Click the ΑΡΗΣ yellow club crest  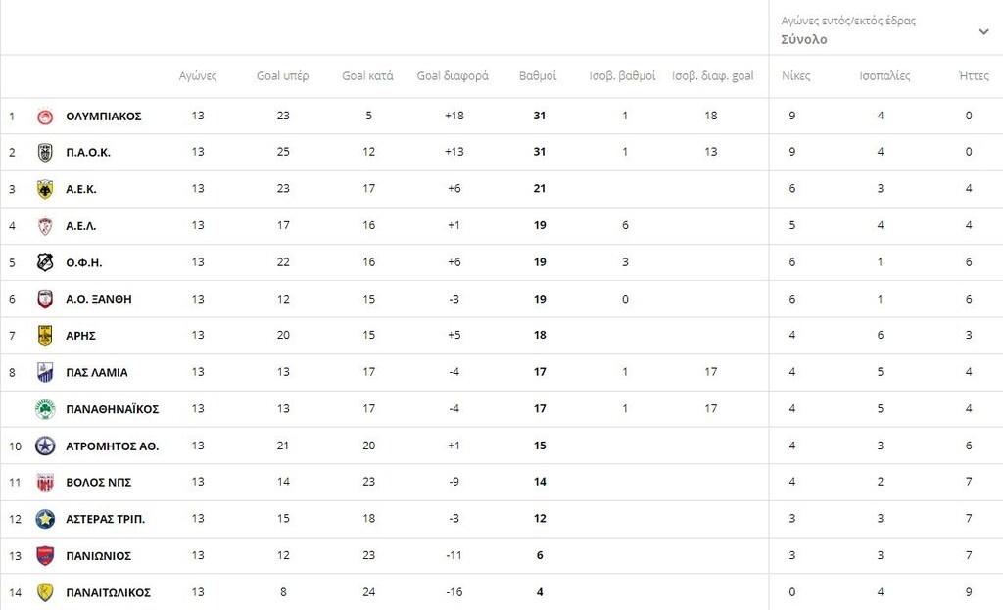45,336
